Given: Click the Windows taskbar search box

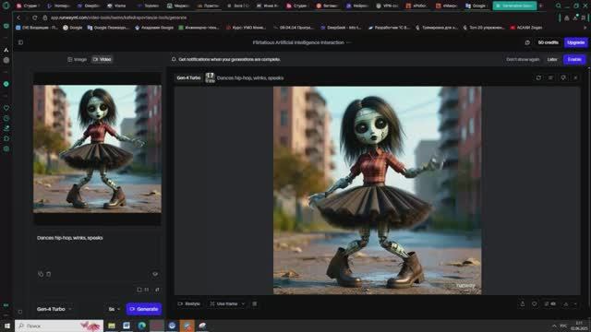Looking at the screenshot, I should [x=59, y=326].
